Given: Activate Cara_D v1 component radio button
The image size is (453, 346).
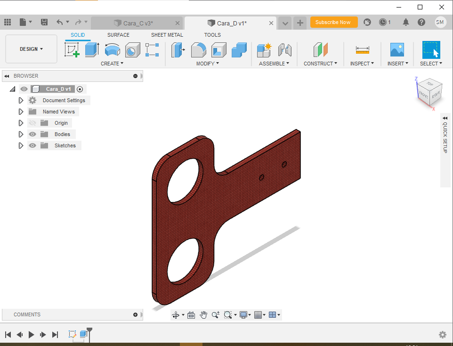Looking at the screenshot, I should 80,89.
